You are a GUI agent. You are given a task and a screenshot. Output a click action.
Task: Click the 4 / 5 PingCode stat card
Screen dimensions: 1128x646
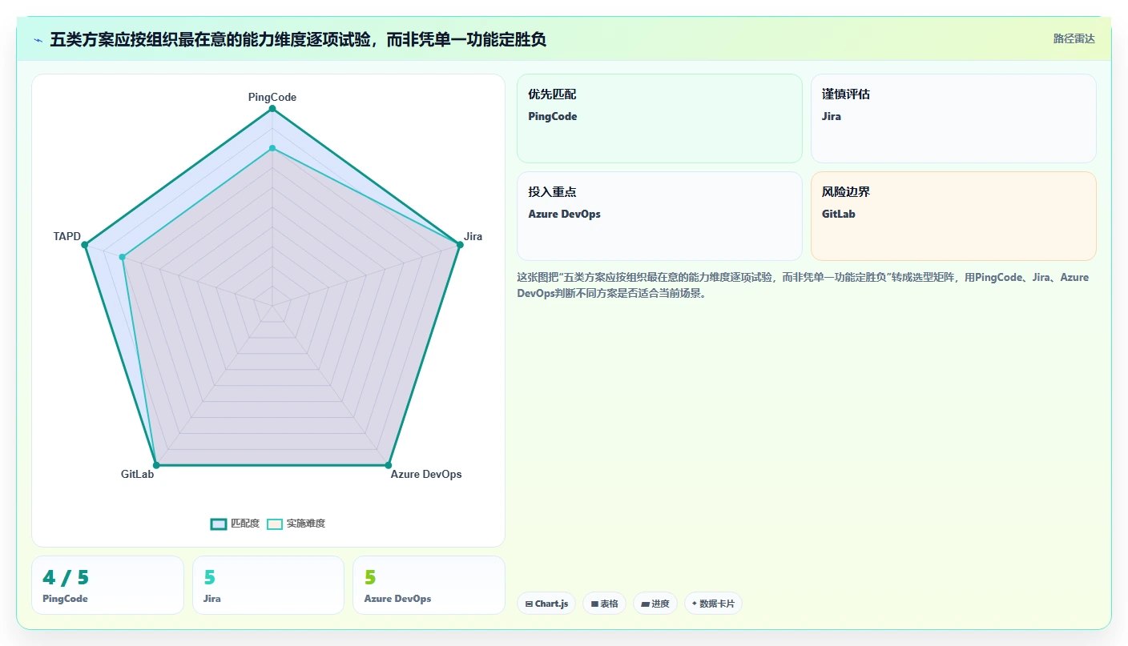[108, 585]
